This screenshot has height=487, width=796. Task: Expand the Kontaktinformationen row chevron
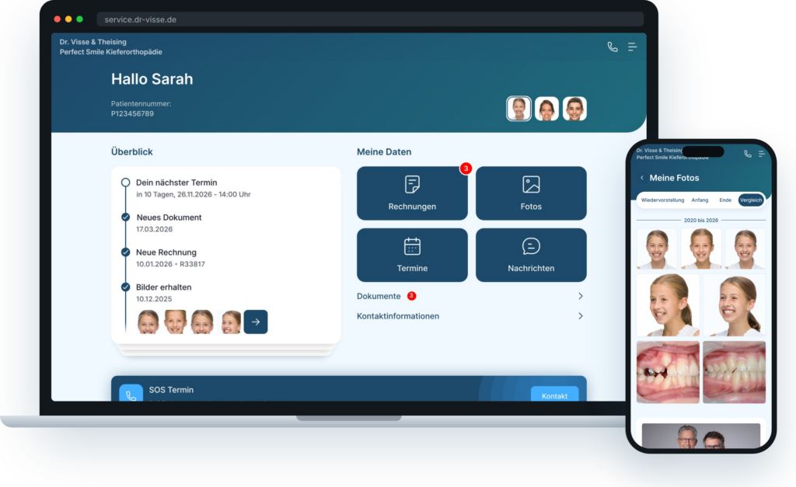coord(580,316)
